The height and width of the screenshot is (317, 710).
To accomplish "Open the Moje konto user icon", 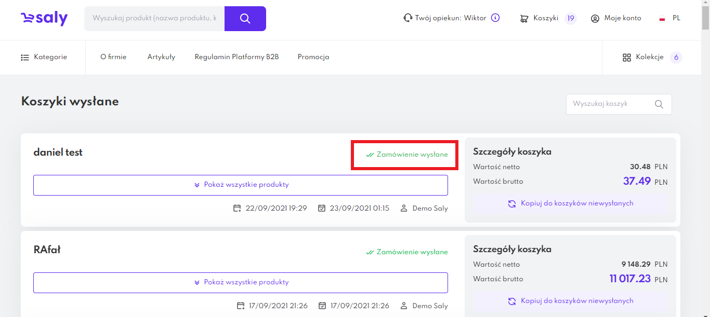I will tap(595, 19).
